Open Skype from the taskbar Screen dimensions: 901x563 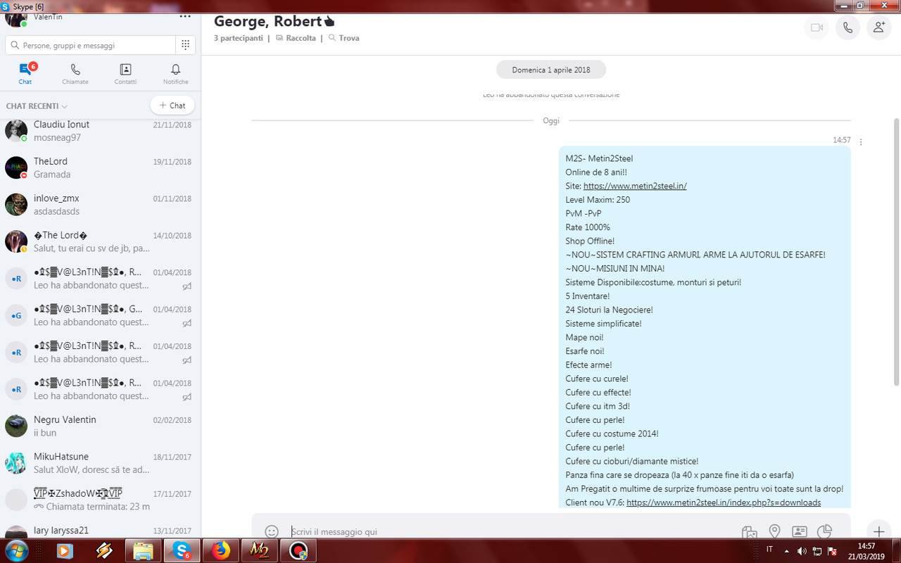click(x=182, y=551)
